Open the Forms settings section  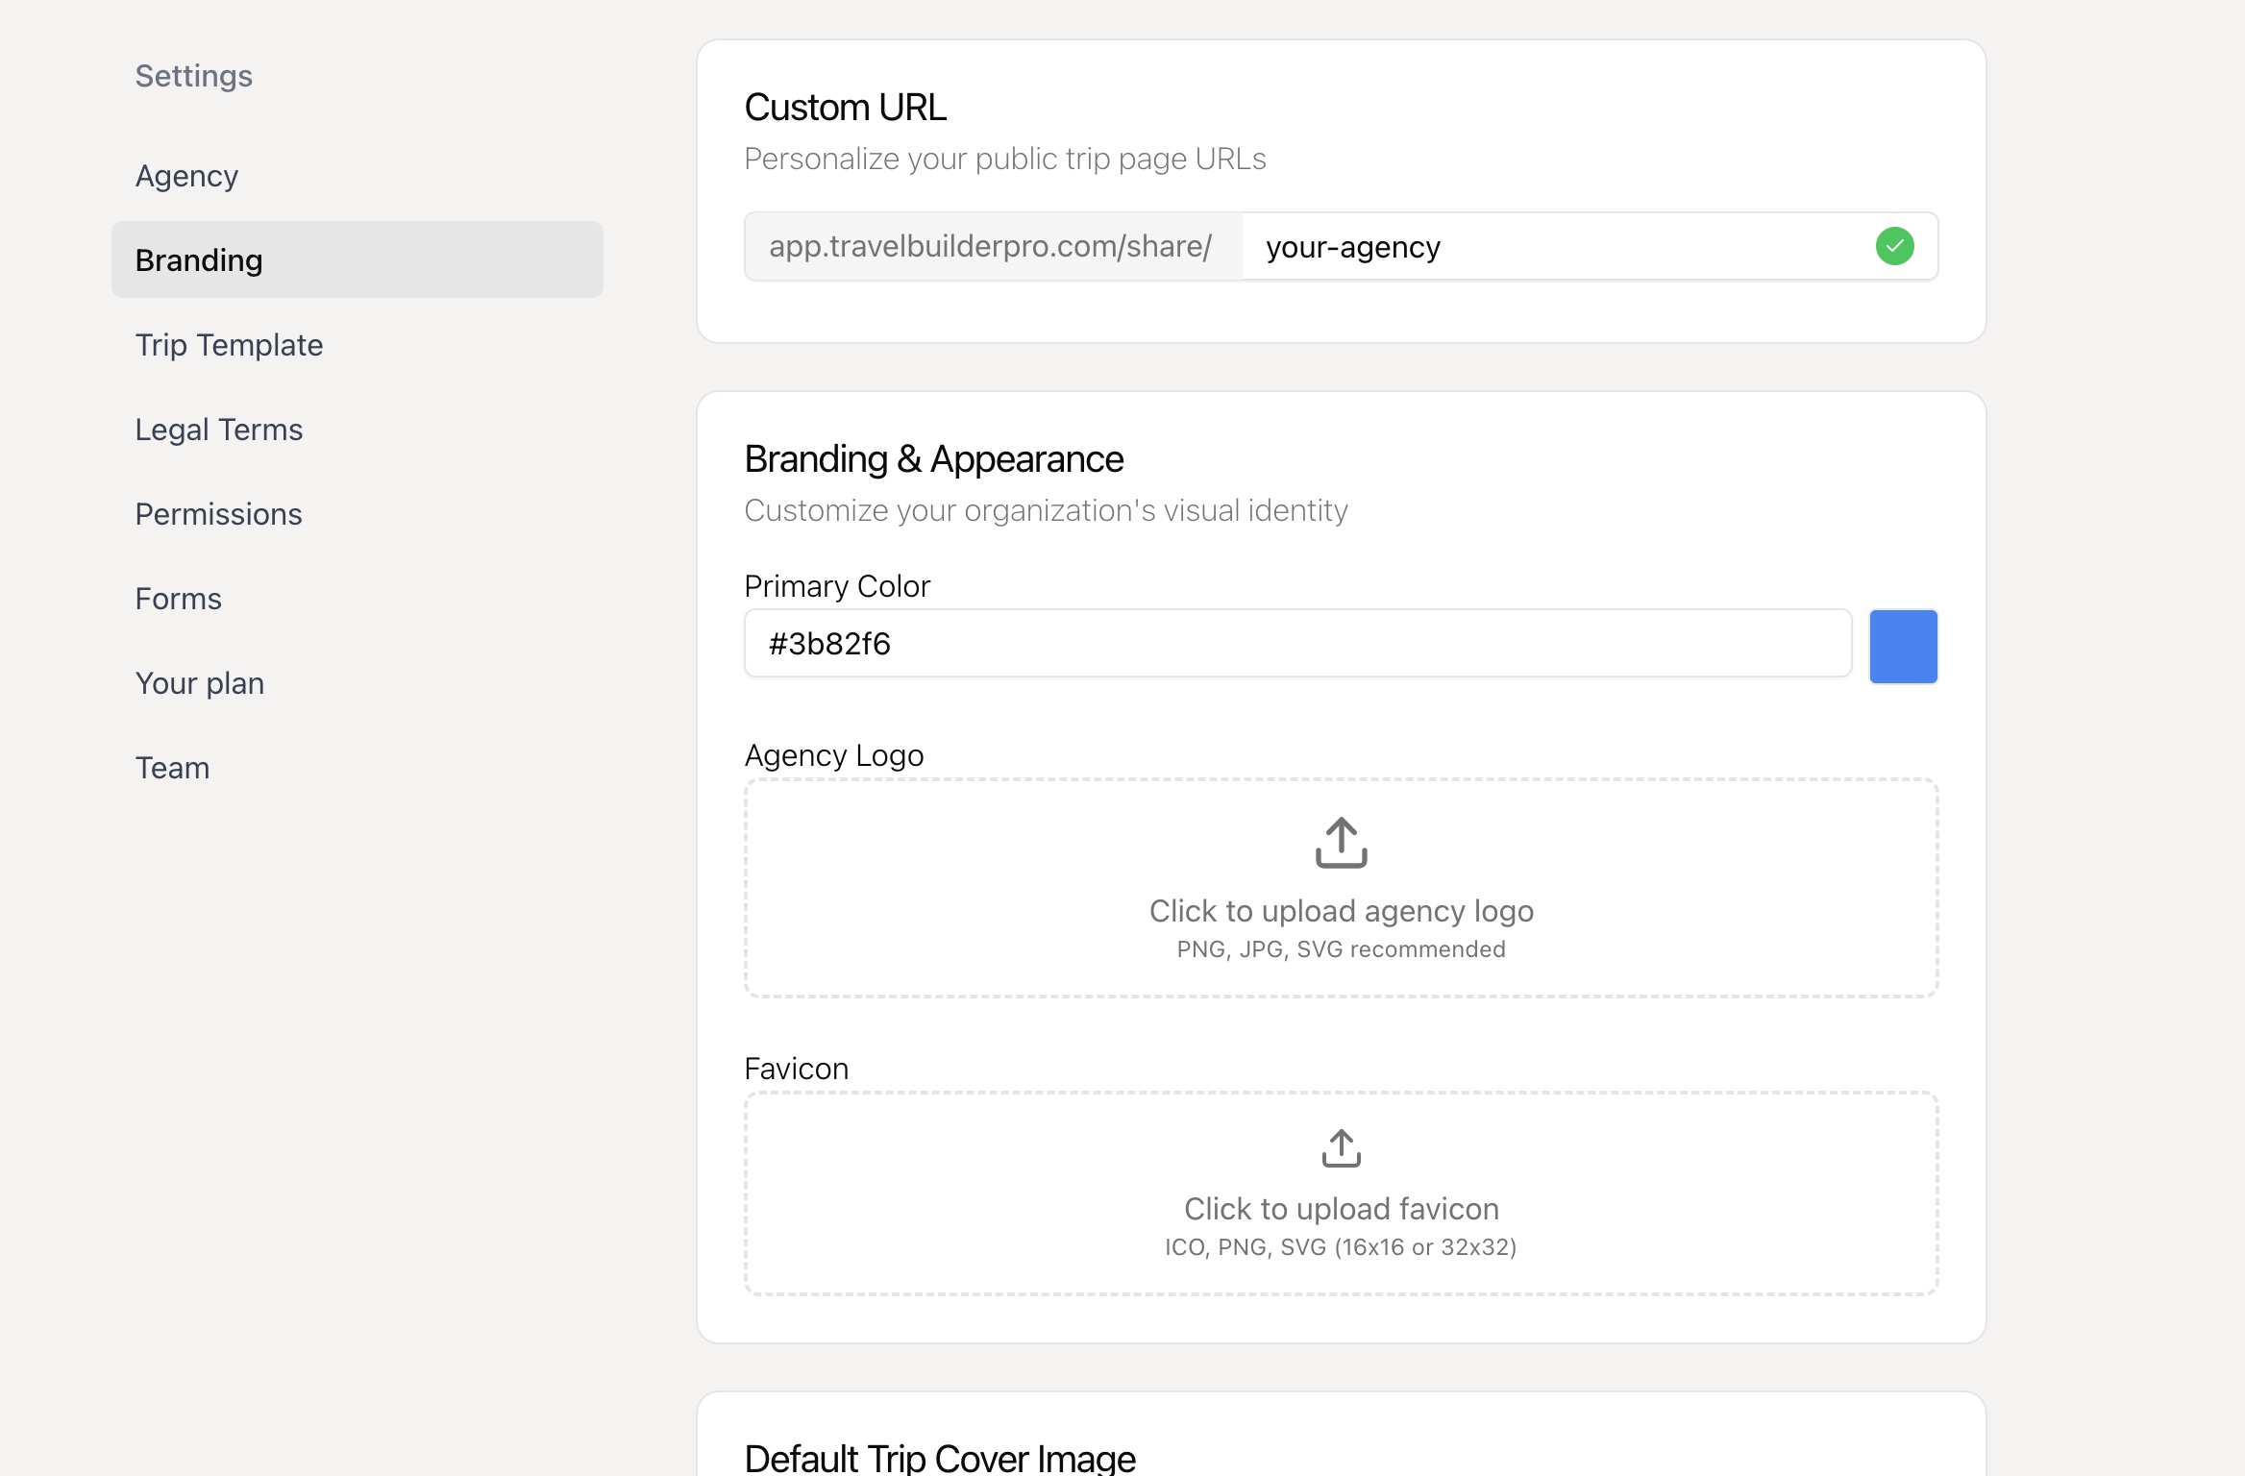(x=178, y=599)
